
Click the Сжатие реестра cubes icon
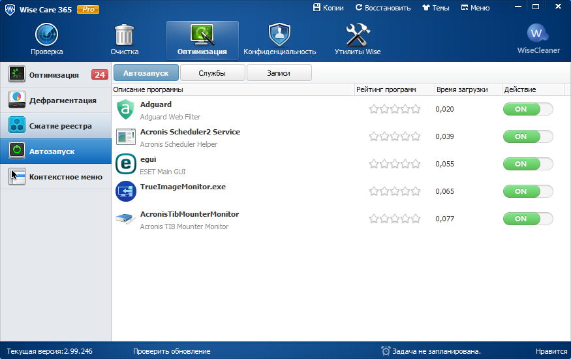17,125
